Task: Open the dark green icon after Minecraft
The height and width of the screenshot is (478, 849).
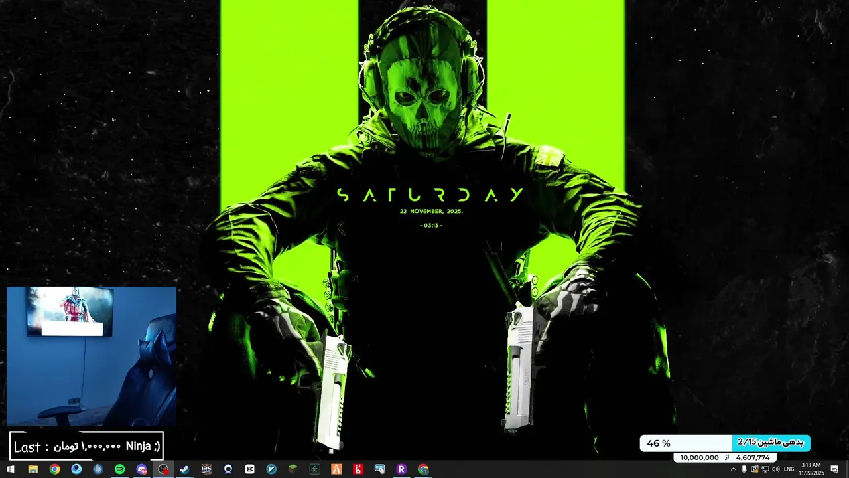Action: [x=314, y=469]
